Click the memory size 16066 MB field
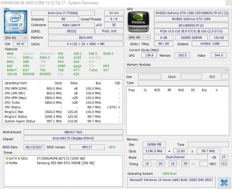This screenshot has width=232, height=189. [x=154, y=144]
